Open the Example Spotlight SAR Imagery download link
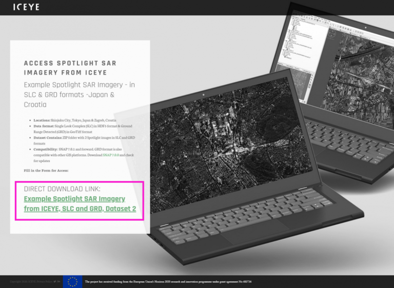 (x=80, y=203)
